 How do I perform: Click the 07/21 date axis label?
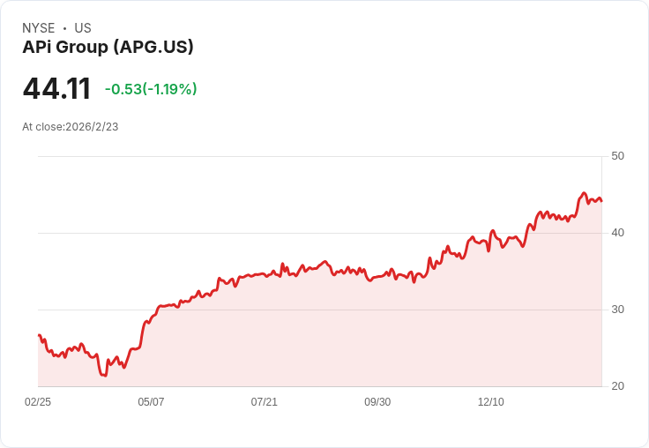(265, 402)
